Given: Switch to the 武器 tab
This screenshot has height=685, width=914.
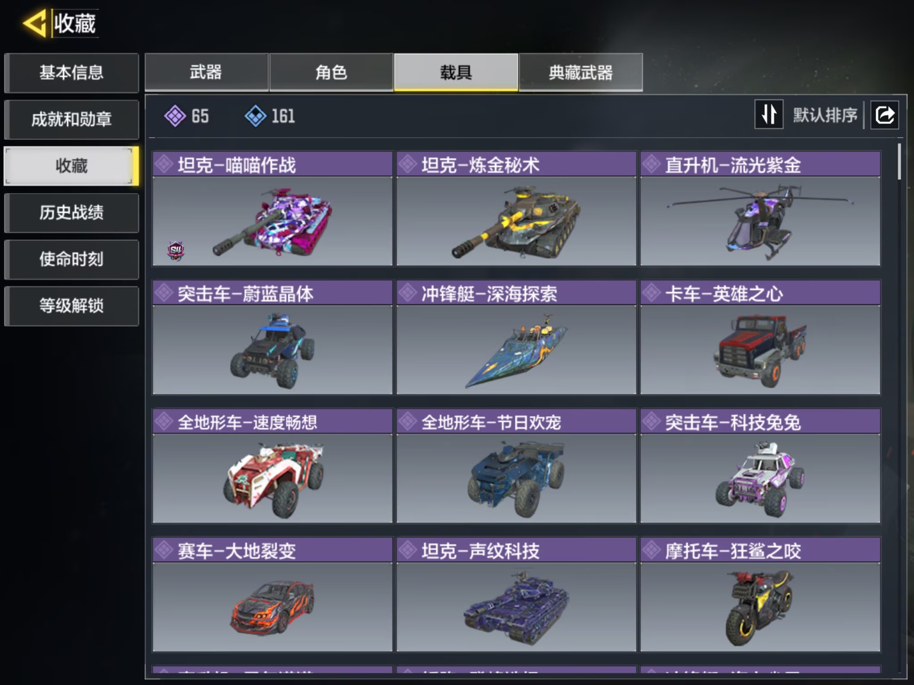Looking at the screenshot, I should tap(206, 72).
